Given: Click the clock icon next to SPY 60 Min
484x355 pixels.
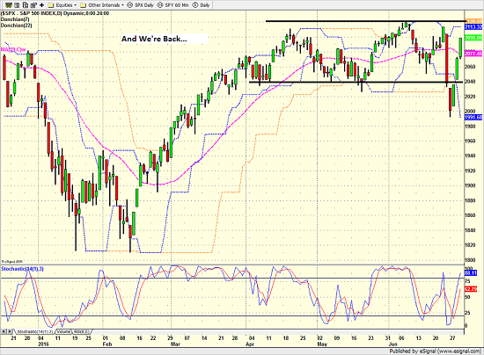Looking at the screenshot, I should [x=160, y=5].
